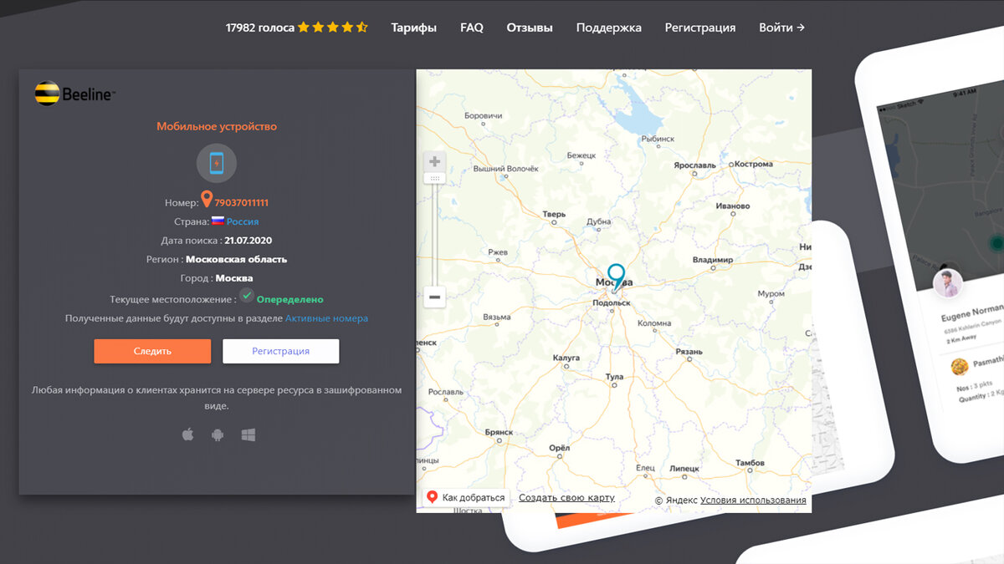Image resolution: width=1004 pixels, height=564 pixels.
Task: Click Липецк on the map
Action: (684, 469)
